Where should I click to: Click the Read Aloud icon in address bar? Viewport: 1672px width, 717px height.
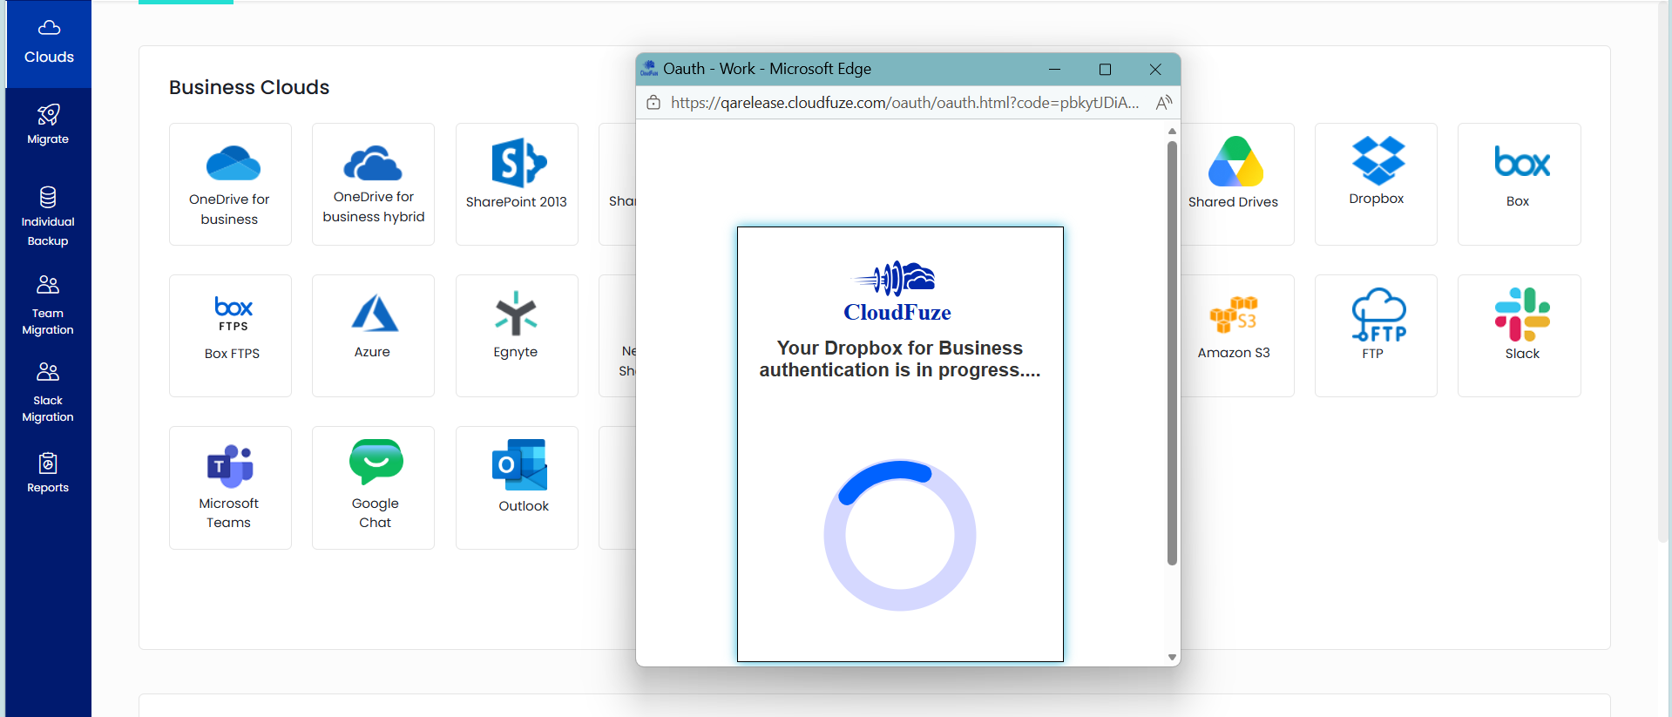tap(1163, 103)
